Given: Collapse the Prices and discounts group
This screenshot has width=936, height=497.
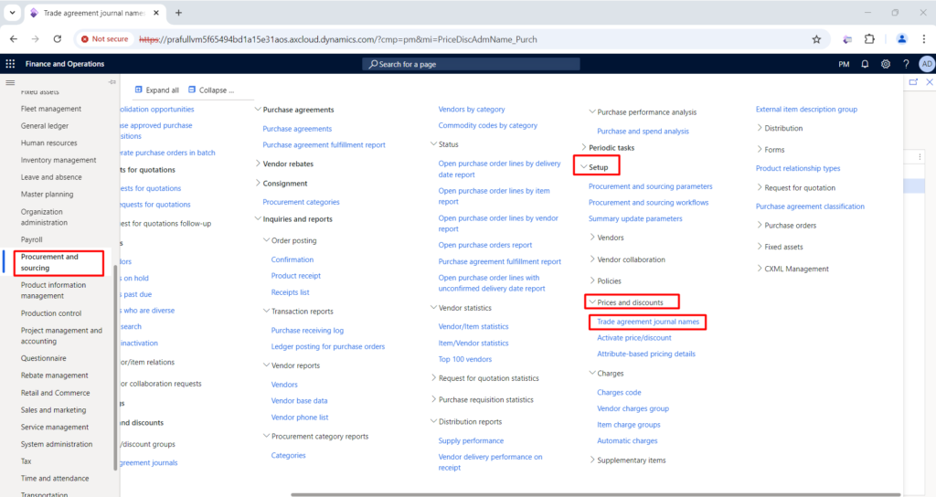Looking at the screenshot, I should [592, 302].
